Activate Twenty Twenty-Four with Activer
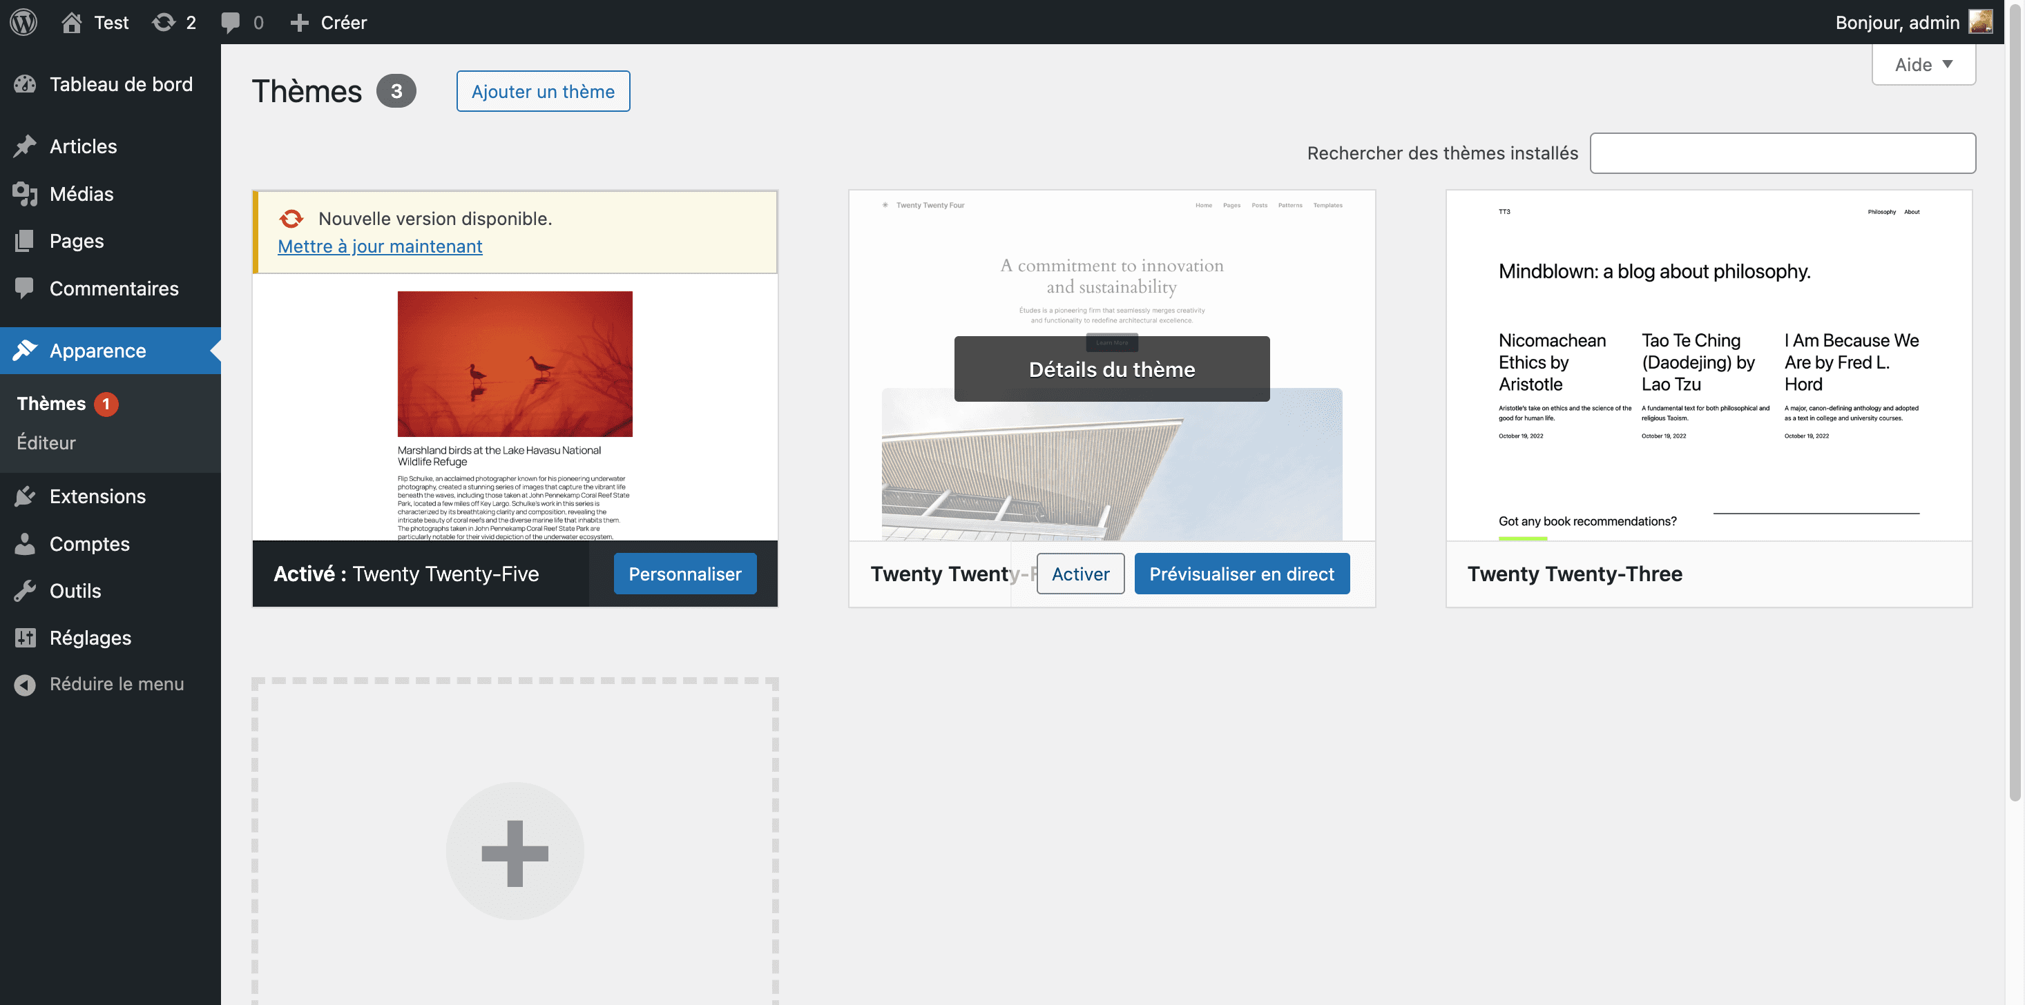This screenshot has height=1005, width=2025. point(1080,574)
